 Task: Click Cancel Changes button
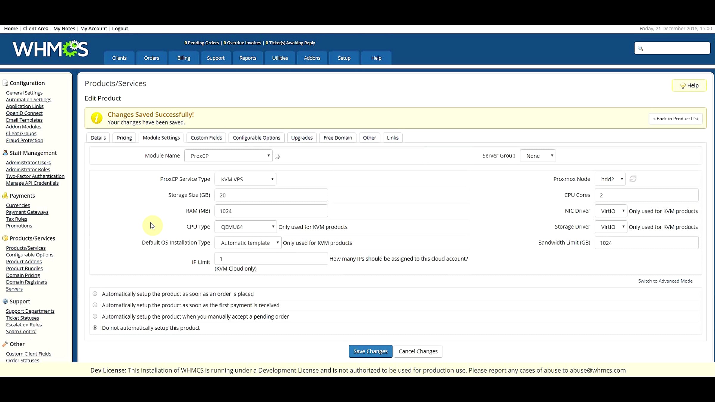pyautogui.click(x=418, y=351)
